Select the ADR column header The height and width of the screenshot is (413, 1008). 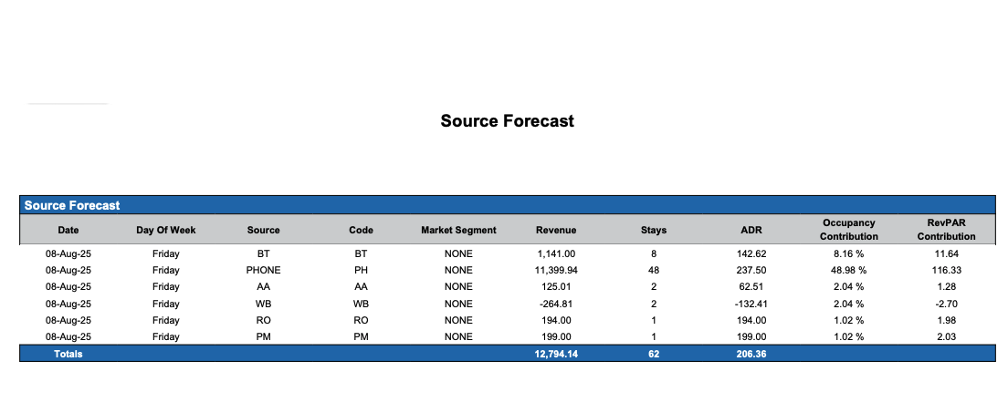point(751,230)
